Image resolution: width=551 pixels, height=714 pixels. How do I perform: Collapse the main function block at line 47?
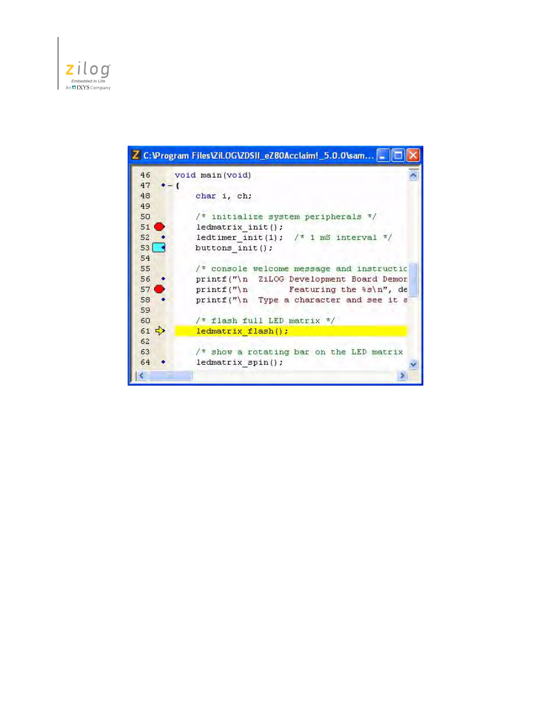170,186
